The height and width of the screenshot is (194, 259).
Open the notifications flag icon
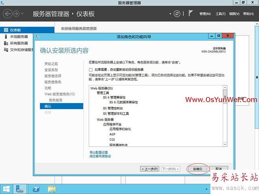pyautogui.click(x=191, y=13)
